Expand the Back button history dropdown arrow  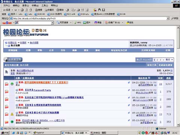click(x=12, y=10)
